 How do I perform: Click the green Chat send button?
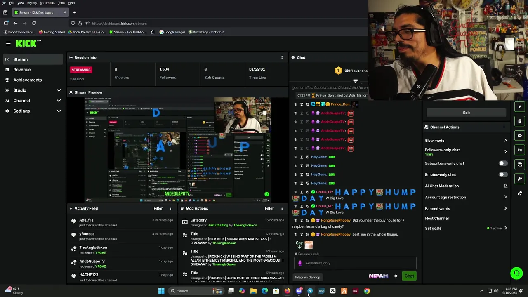click(x=409, y=276)
